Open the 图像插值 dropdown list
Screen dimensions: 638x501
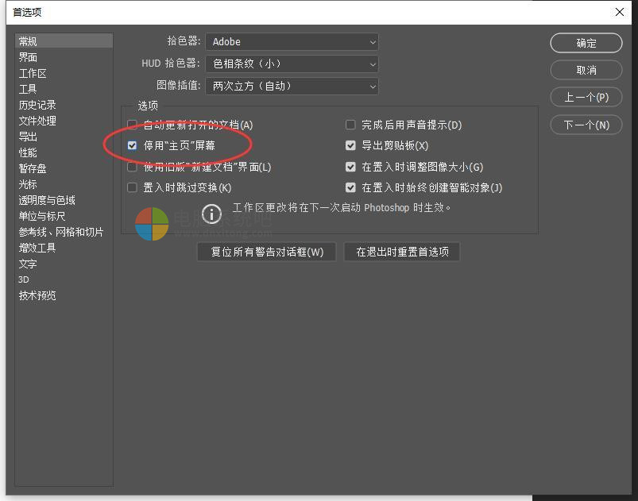pyautogui.click(x=292, y=86)
